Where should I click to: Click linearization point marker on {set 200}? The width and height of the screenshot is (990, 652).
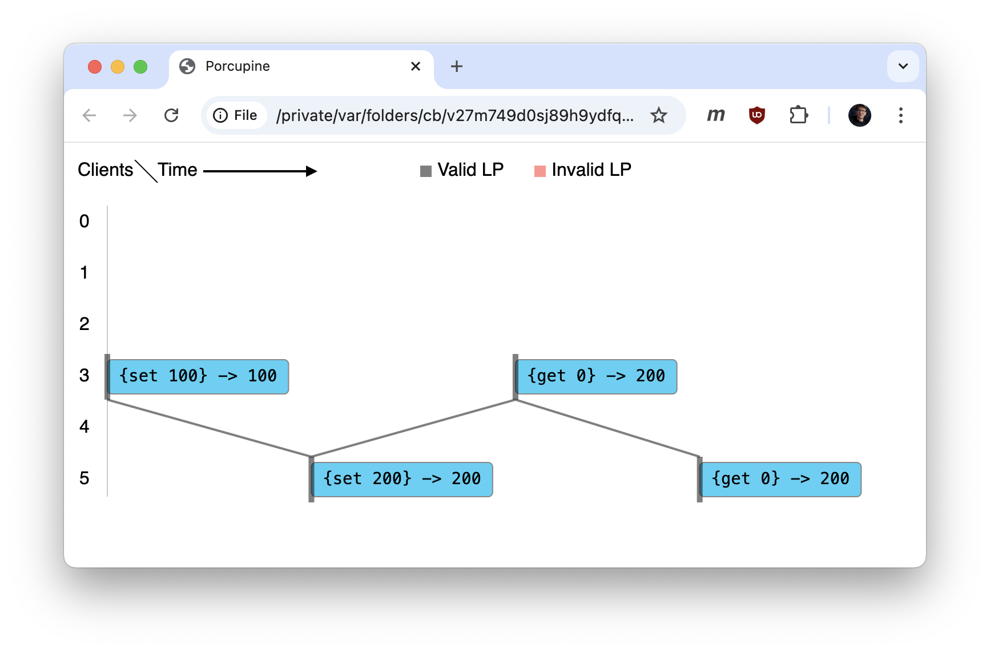[x=311, y=480]
